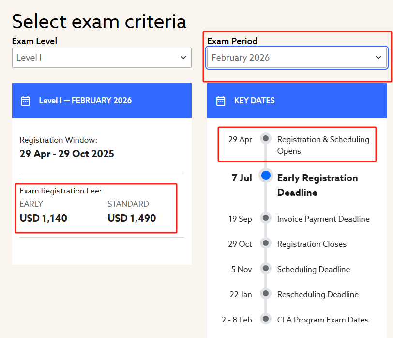Click the Registration & Scheduling Opens text

(323, 145)
